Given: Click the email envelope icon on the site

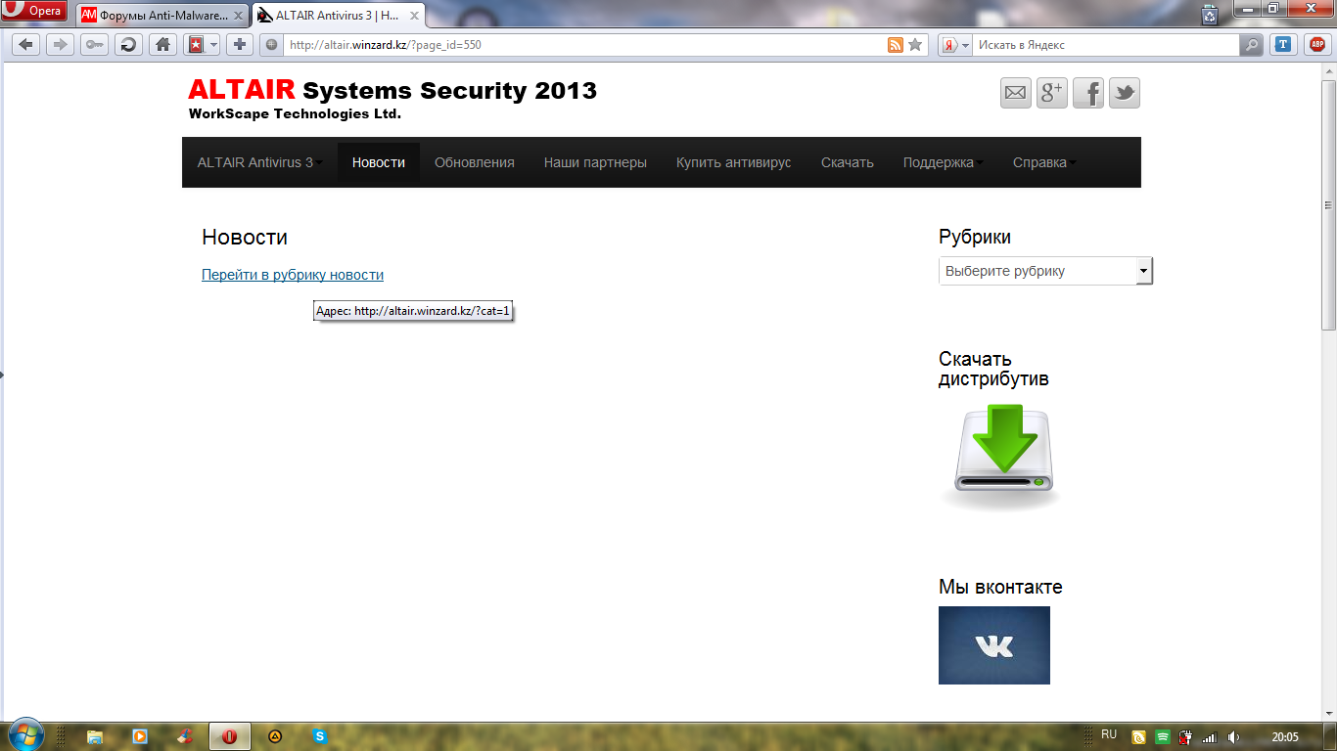Looking at the screenshot, I should 1016,93.
